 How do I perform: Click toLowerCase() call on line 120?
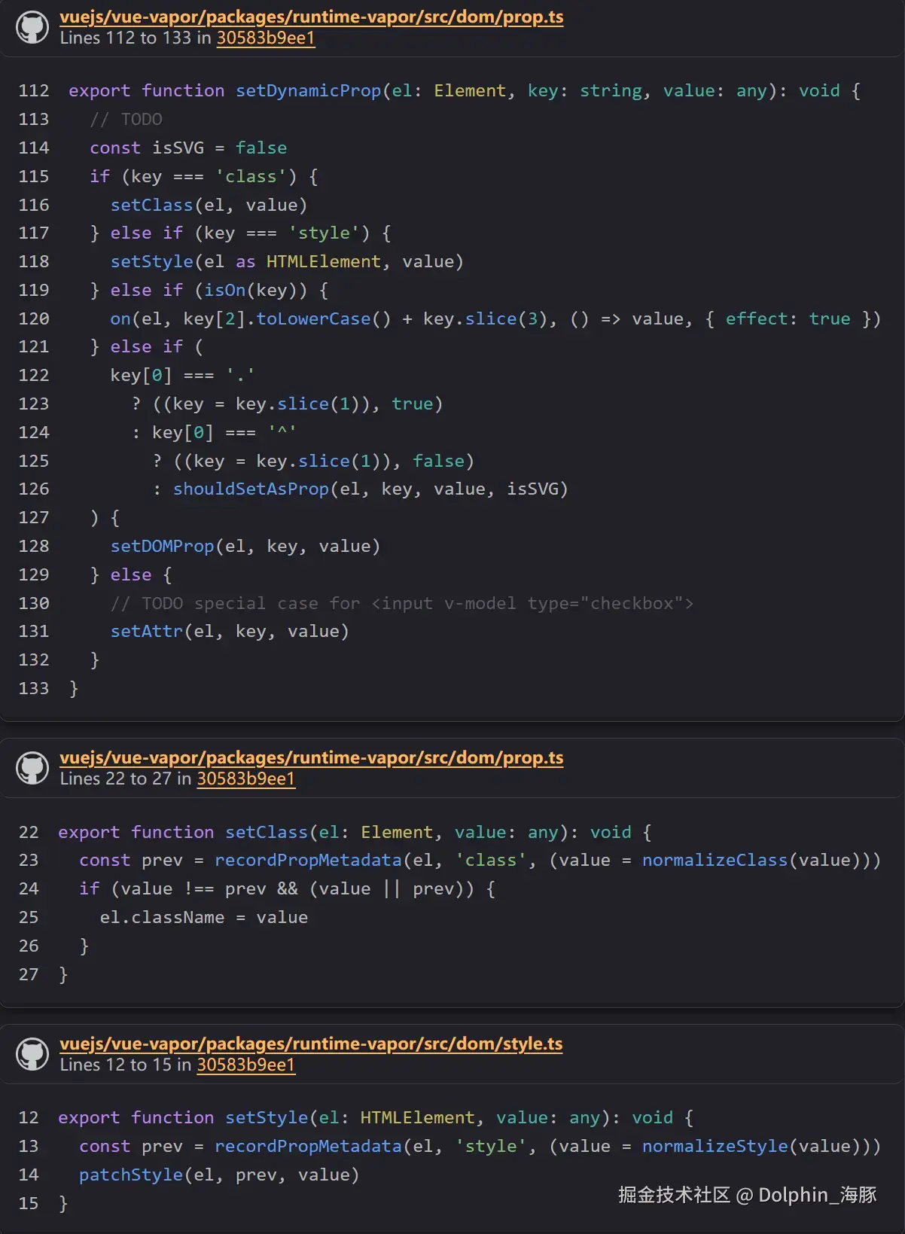tap(324, 319)
